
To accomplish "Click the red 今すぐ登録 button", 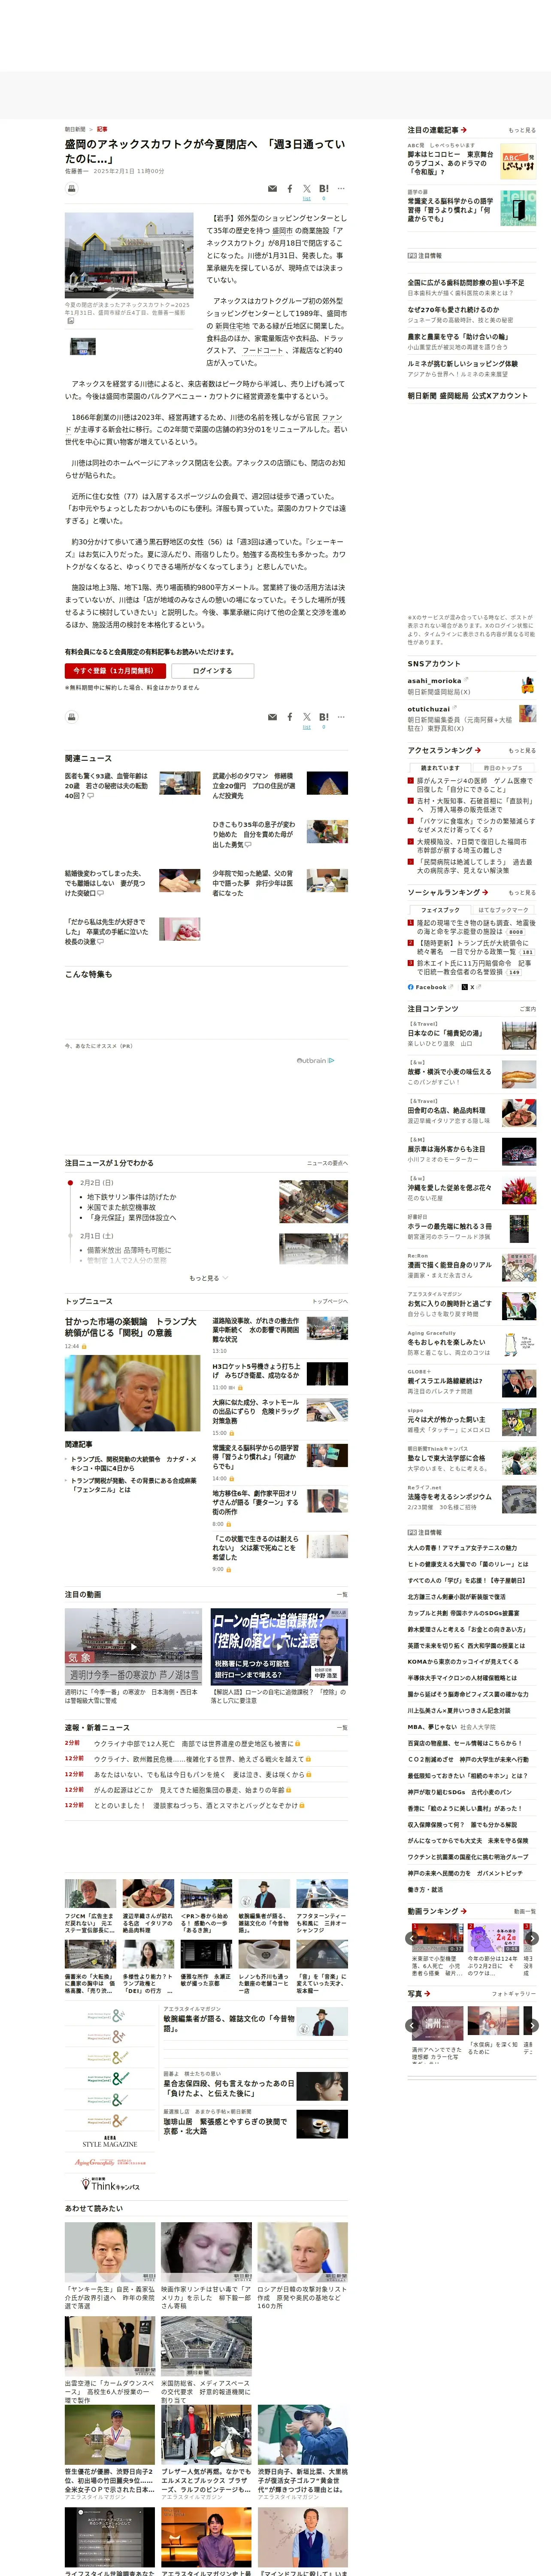I will coord(115,671).
